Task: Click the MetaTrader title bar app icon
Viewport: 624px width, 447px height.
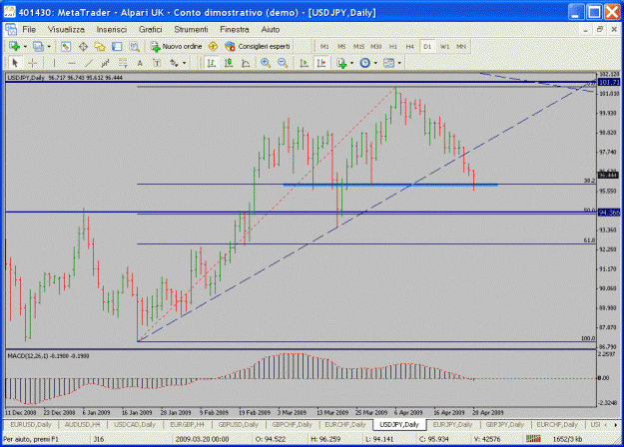Action: click(10, 12)
